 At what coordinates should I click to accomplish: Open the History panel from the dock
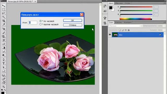point(105,6)
